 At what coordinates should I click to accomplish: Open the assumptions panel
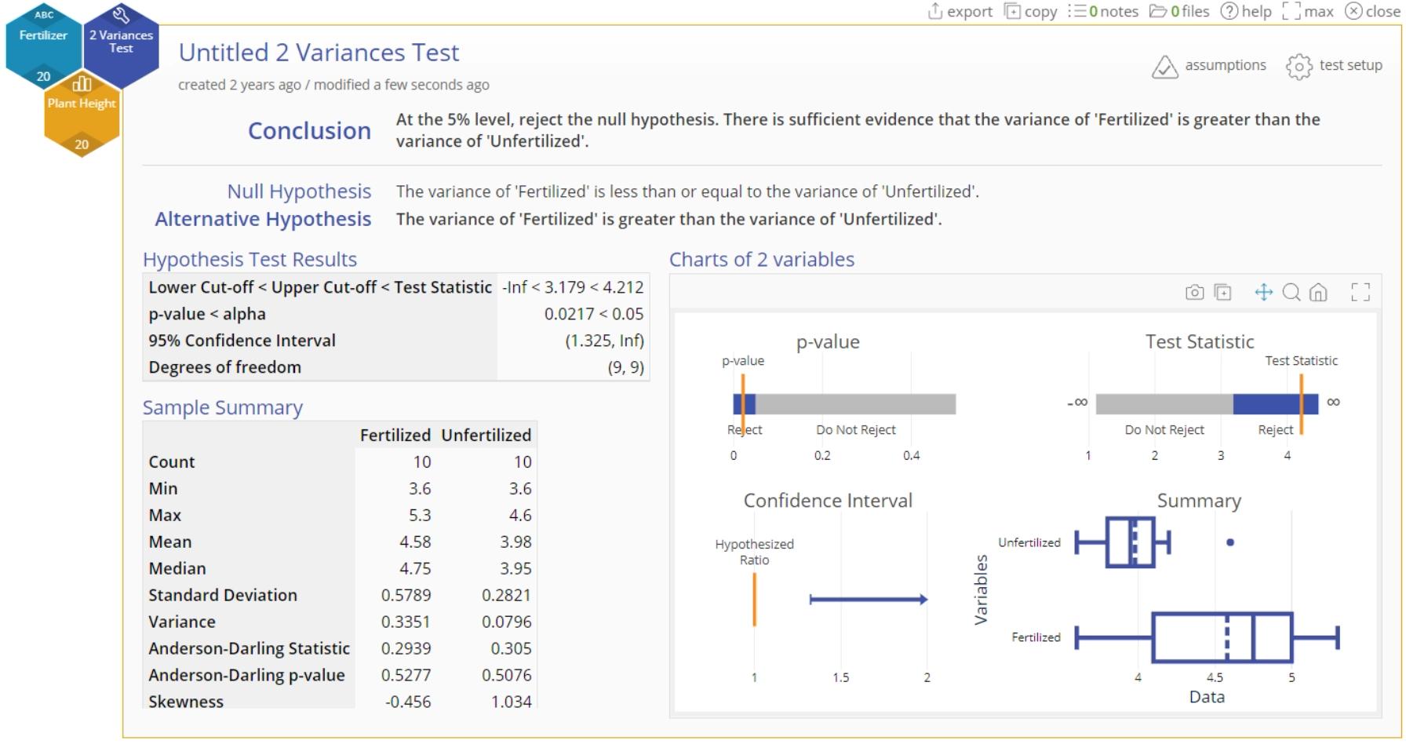point(1209,65)
